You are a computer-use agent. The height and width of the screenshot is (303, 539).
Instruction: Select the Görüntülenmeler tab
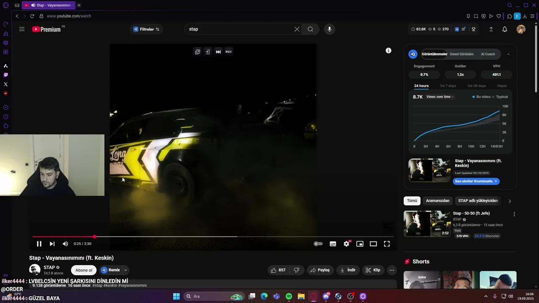click(x=435, y=54)
